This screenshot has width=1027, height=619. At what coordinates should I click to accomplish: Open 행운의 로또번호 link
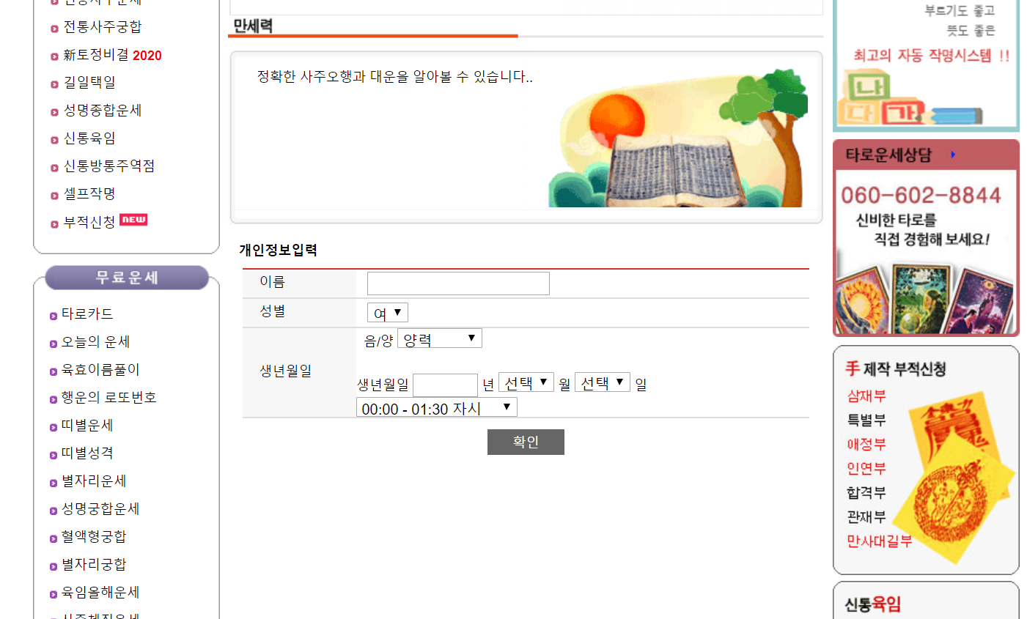[x=109, y=398]
